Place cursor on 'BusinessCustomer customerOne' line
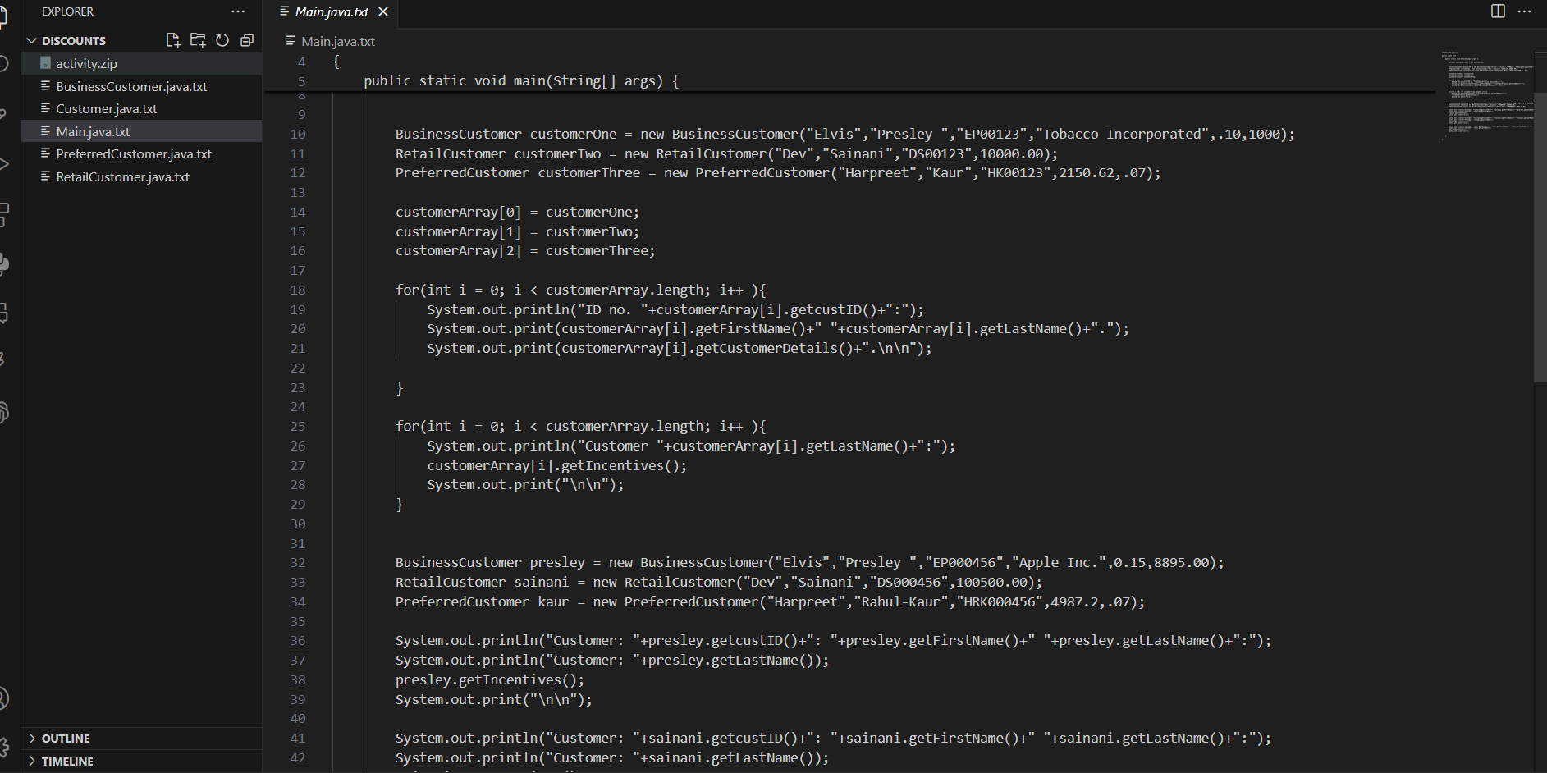 click(x=845, y=134)
